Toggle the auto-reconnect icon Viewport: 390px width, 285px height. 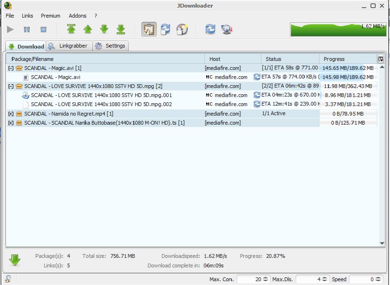click(x=166, y=29)
